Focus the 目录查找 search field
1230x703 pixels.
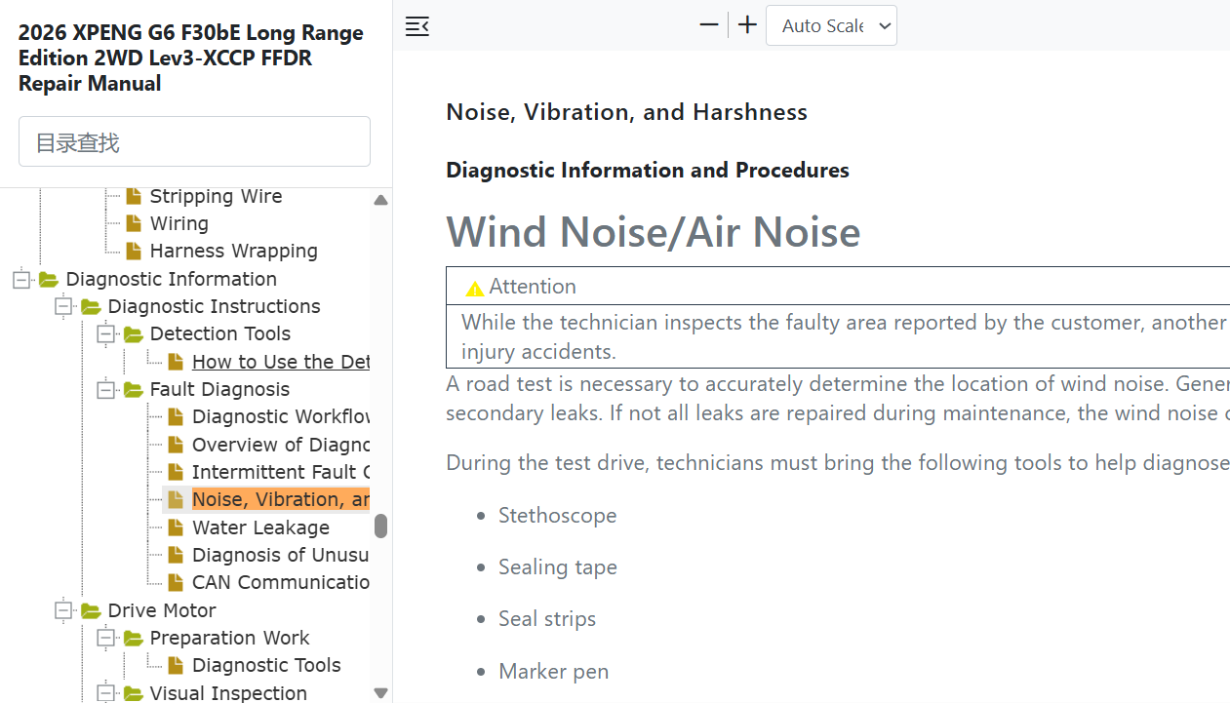194,141
